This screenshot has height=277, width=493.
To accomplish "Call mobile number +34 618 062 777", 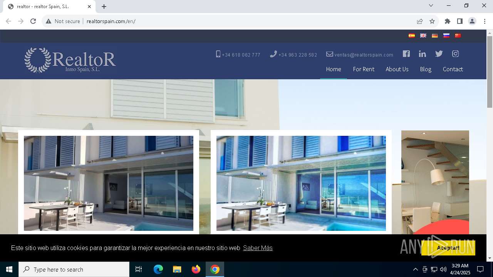I will 238,55.
